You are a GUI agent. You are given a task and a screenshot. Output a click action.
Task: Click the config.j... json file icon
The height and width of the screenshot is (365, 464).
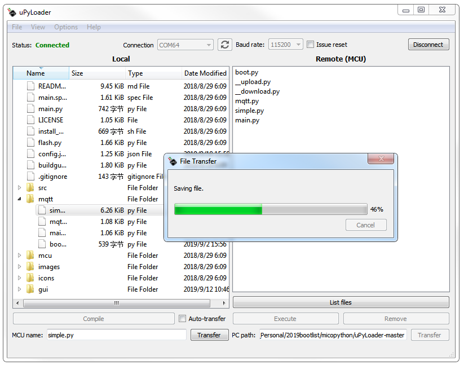tap(31, 153)
